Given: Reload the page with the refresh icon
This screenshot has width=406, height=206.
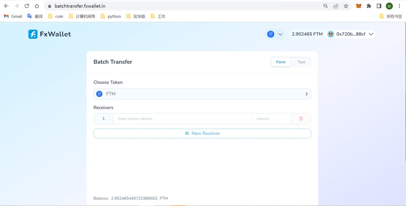Looking at the screenshot, I should tap(27, 6).
